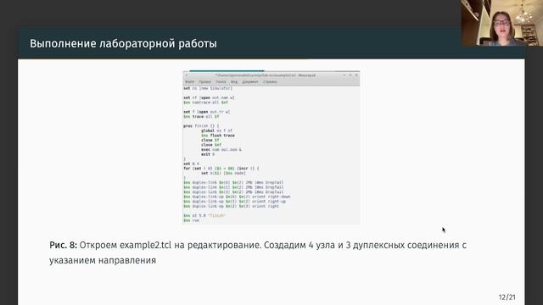Click the 'set f [open out.tr w]' line
This screenshot has height=305, width=543.
coord(206,112)
